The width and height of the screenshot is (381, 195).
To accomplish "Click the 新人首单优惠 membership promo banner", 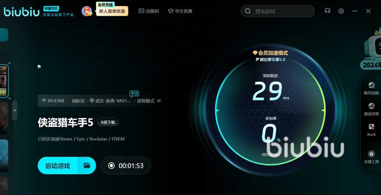I will (x=112, y=11).
